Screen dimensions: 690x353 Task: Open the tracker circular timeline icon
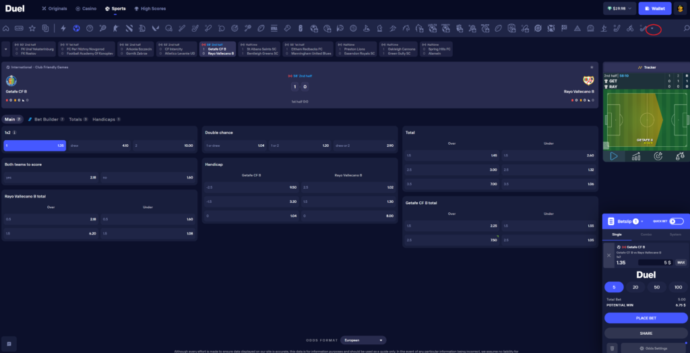pyautogui.click(x=658, y=156)
